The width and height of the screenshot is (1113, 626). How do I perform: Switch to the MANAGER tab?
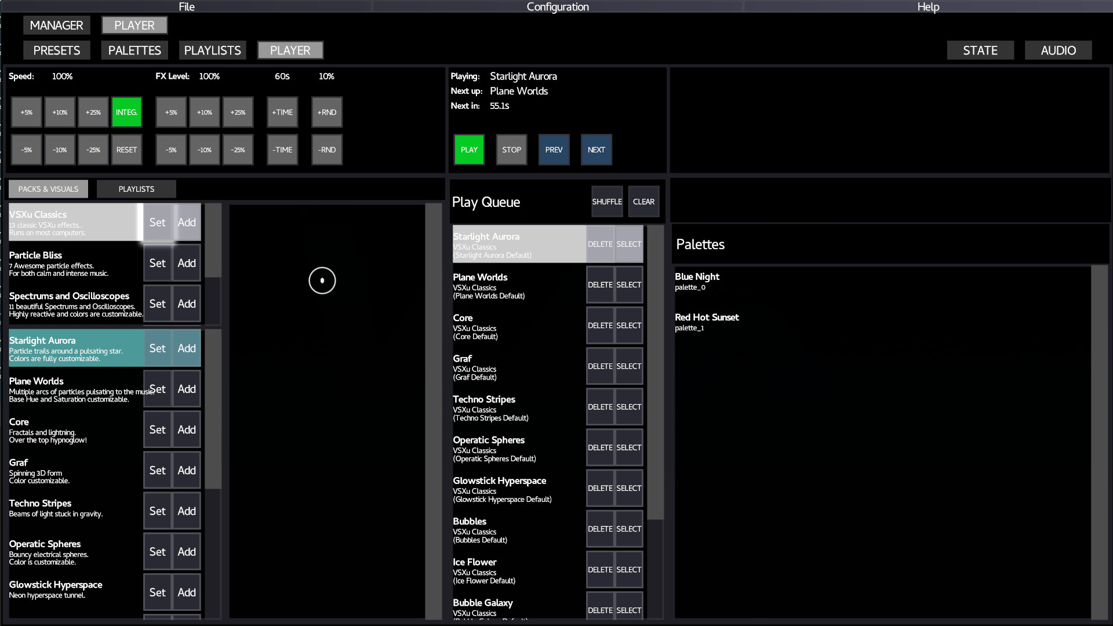coord(56,25)
